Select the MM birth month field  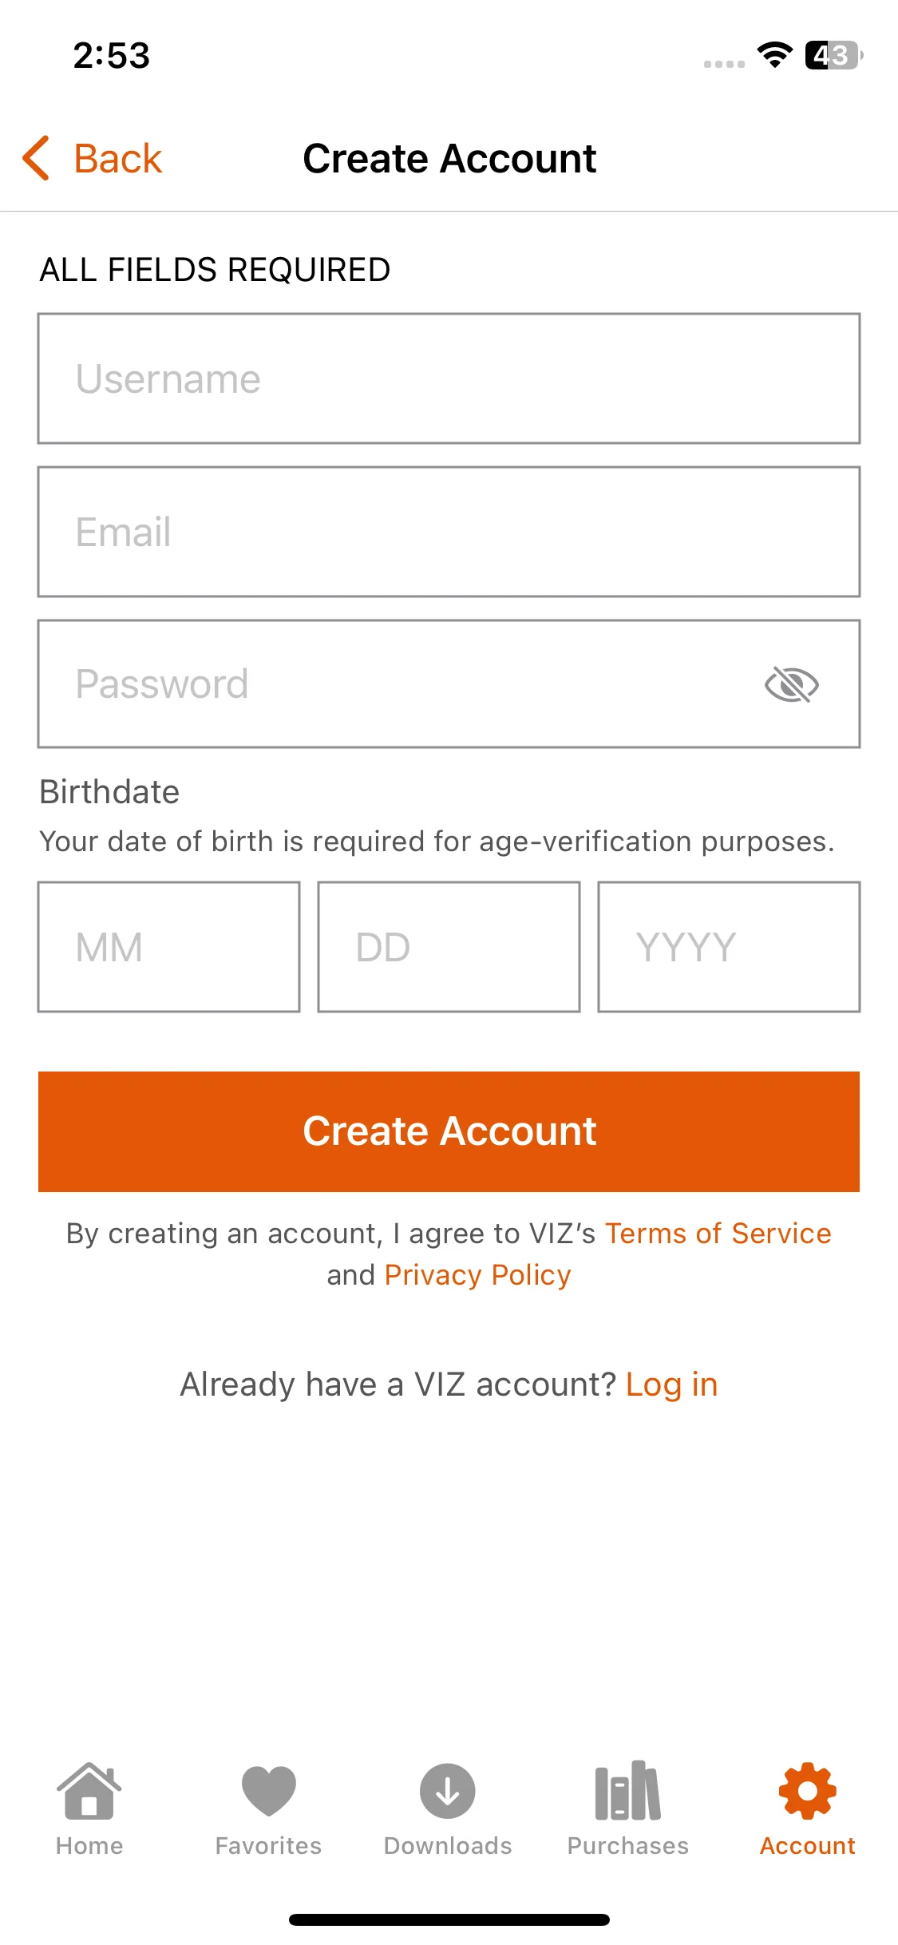point(169,947)
